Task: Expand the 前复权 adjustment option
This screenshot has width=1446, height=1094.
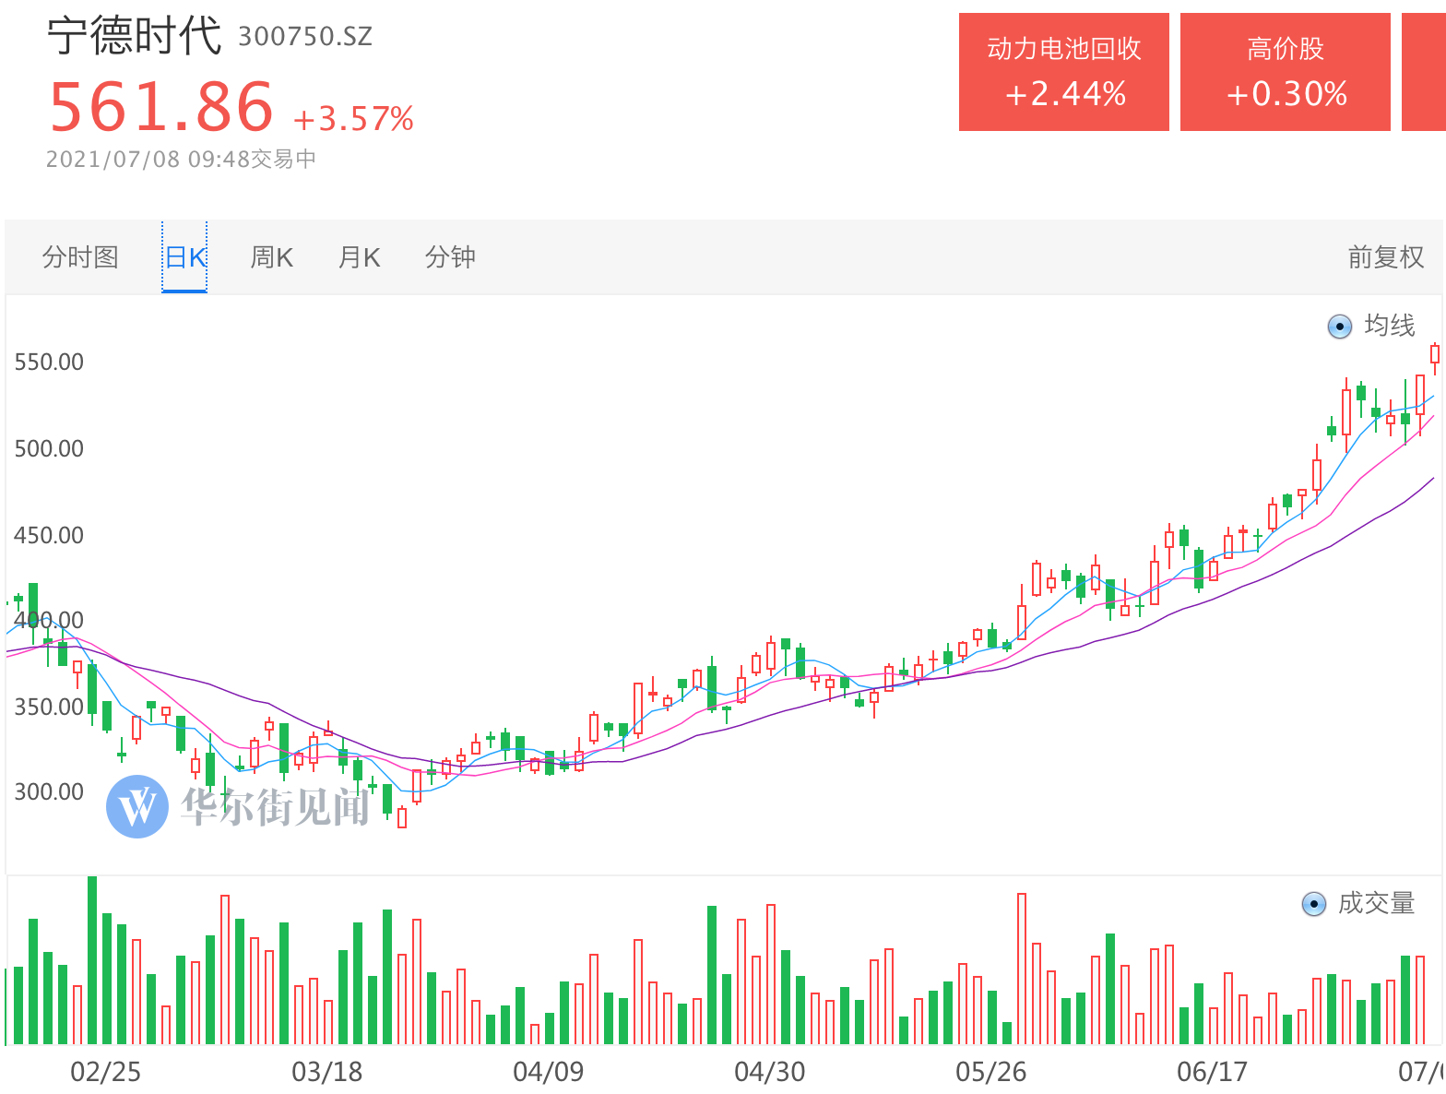Action: pyautogui.click(x=1385, y=257)
